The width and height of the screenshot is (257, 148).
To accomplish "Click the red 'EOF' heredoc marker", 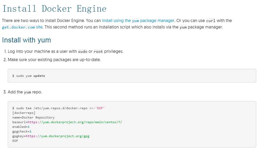I will tap(100, 108).
